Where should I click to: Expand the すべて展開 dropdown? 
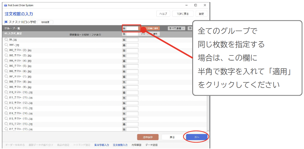(x=177, y=28)
